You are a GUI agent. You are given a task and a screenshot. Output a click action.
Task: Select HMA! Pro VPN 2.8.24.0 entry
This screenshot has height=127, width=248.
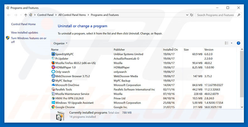pyautogui.click(x=69, y=98)
